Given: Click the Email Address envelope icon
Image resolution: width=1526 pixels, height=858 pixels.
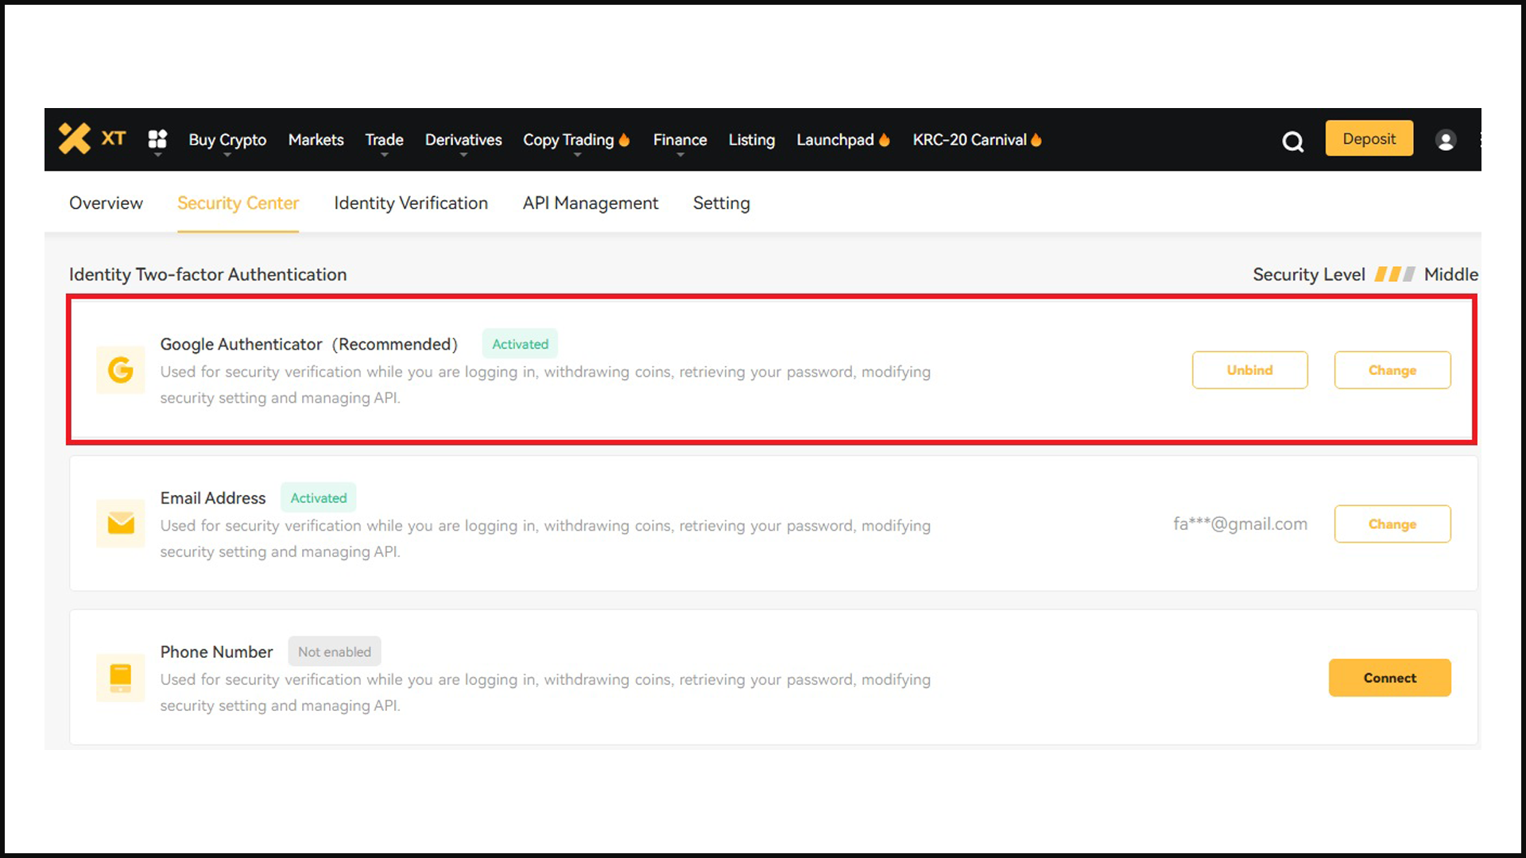Looking at the screenshot, I should point(119,523).
